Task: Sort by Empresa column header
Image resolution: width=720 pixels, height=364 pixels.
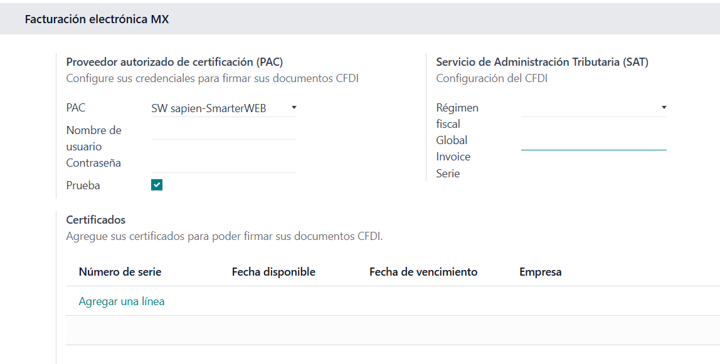Action: [540, 272]
